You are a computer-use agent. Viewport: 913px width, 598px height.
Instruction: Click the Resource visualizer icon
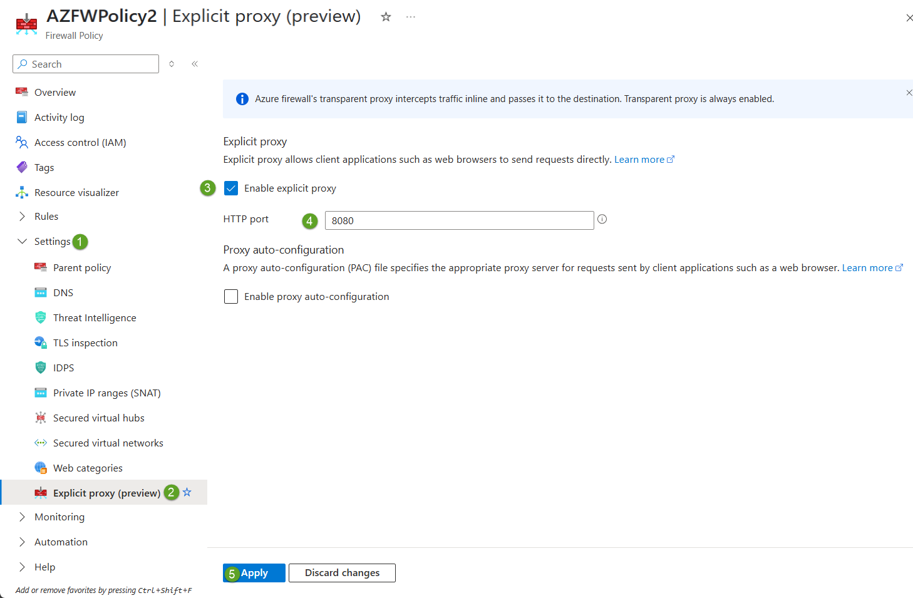point(22,192)
